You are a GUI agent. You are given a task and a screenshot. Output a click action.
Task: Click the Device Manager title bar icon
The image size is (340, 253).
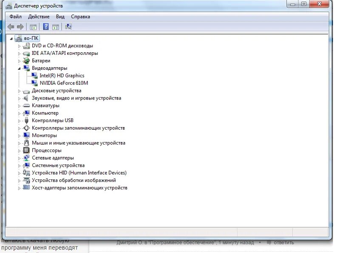pos(8,6)
